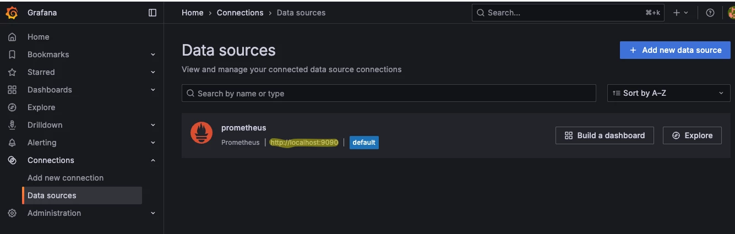Open the user profile avatar

click(731, 13)
